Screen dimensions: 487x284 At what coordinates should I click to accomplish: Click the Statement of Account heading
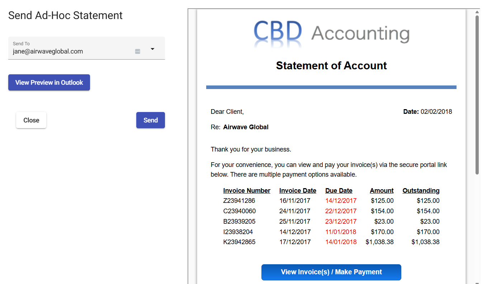click(x=331, y=66)
